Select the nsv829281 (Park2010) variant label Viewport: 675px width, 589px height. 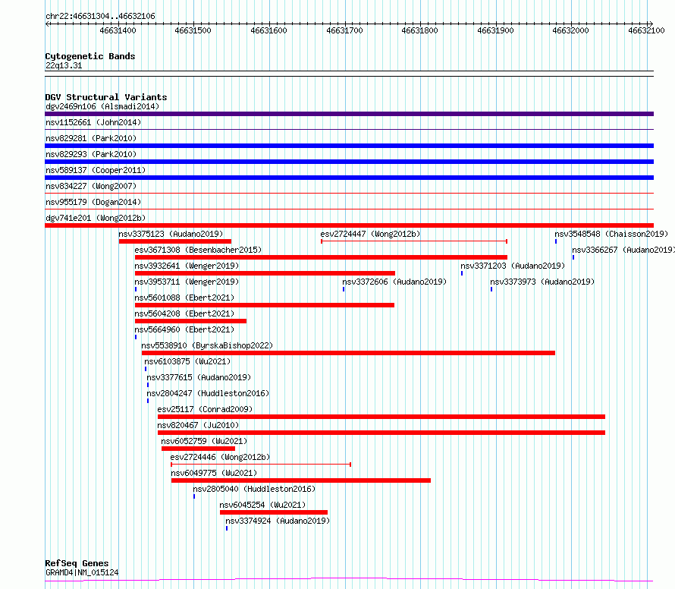91,138
